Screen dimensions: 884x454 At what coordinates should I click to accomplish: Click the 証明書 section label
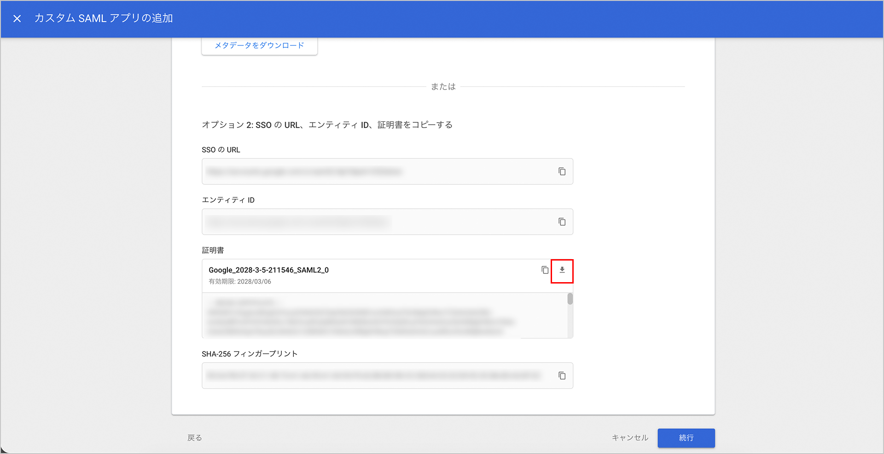(213, 250)
